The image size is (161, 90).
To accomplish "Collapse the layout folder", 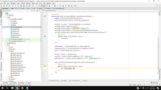I will [x=7, y=51].
